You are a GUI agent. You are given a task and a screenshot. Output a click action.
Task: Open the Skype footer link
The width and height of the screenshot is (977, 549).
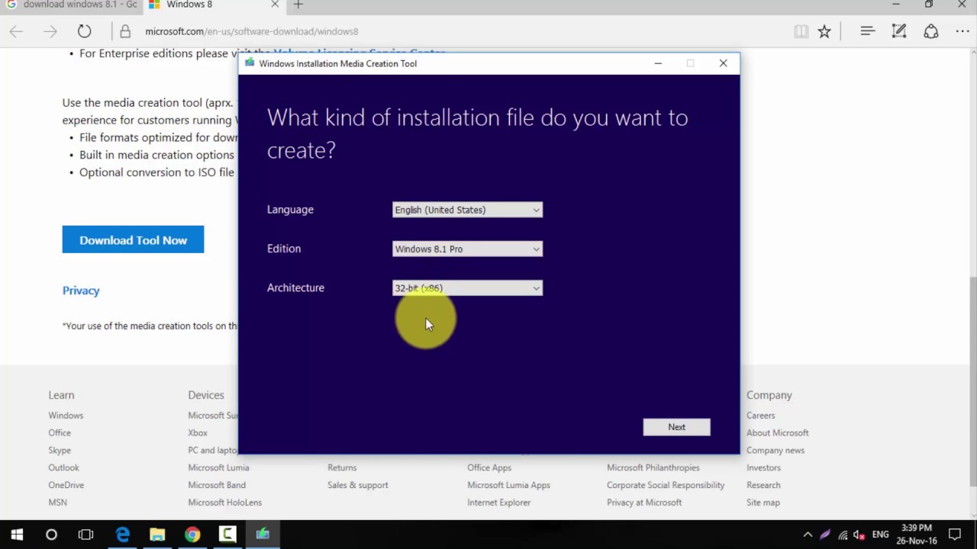tap(60, 451)
